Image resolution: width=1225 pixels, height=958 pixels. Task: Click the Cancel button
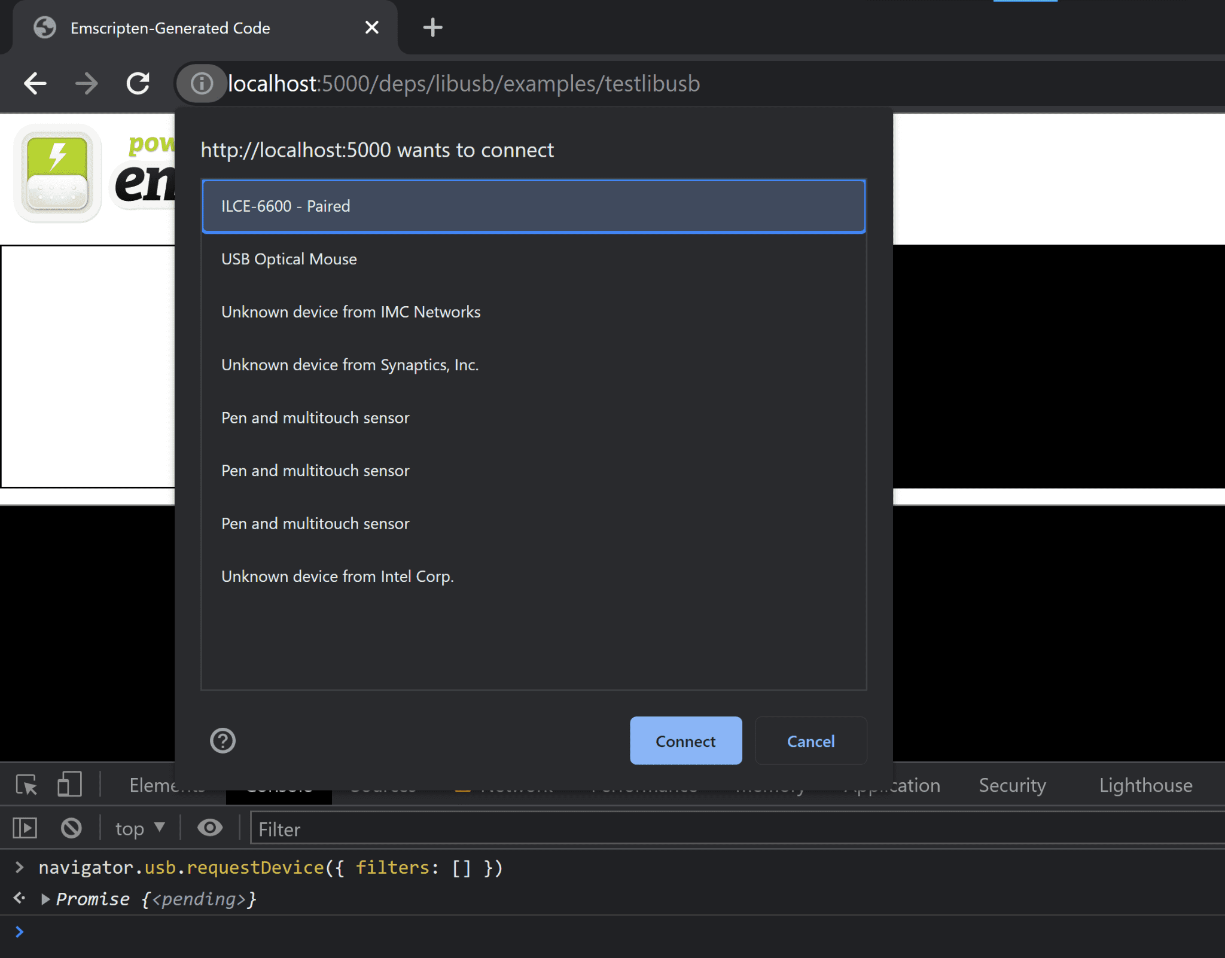810,740
